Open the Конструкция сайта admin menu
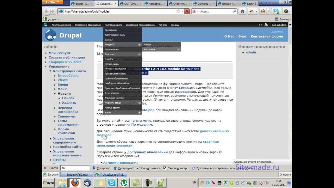This screenshot has height=188, width=334. [x=61, y=25]
